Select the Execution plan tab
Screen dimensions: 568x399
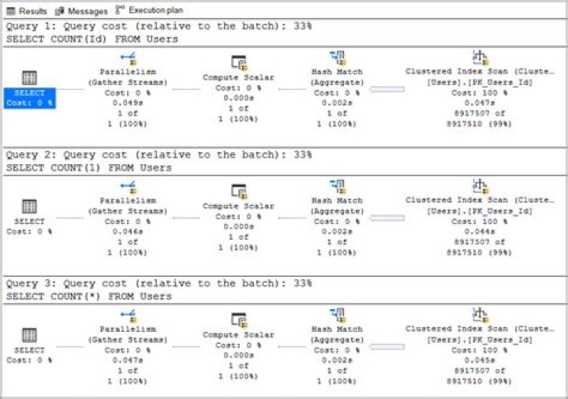[x=149, y=10]
